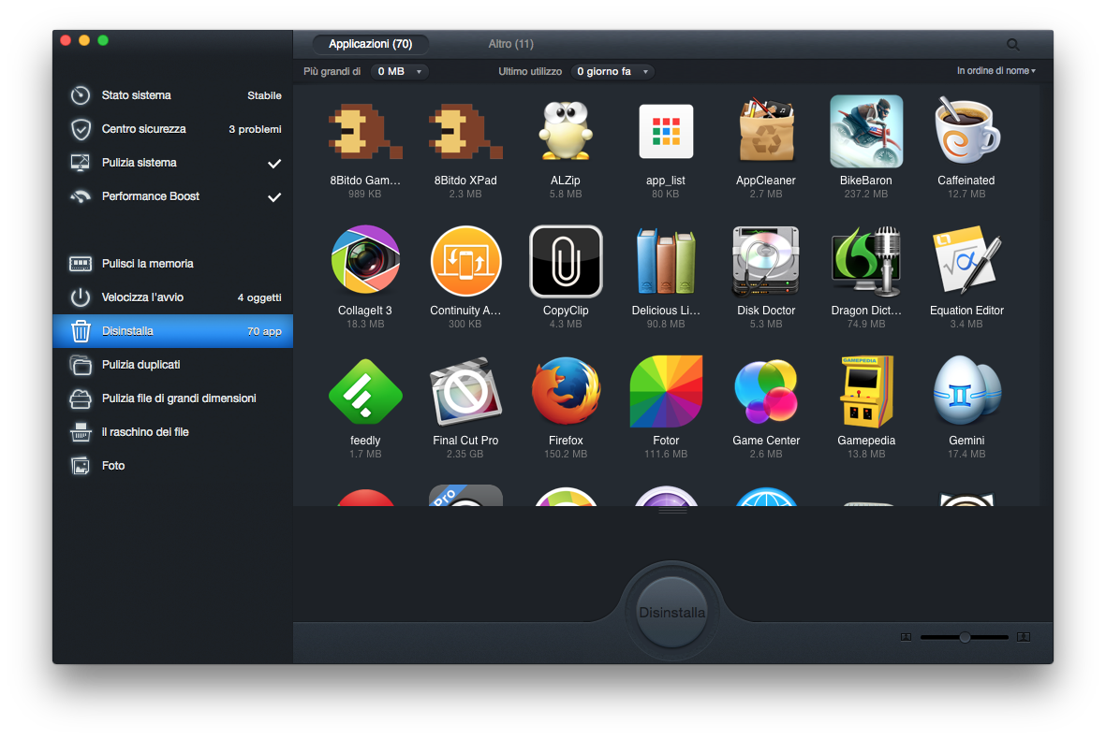Select the AppCleaner app icon

click(x=766, y=132)
